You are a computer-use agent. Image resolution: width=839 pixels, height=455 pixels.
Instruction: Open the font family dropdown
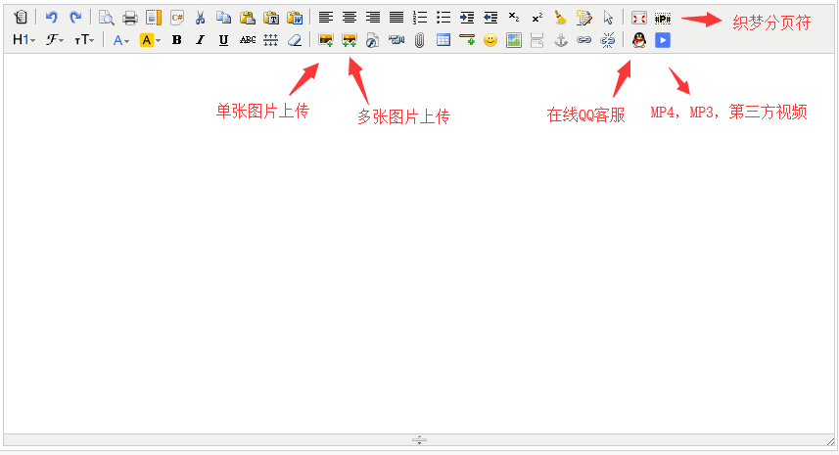pyautogui.click(x=55, y=39)
